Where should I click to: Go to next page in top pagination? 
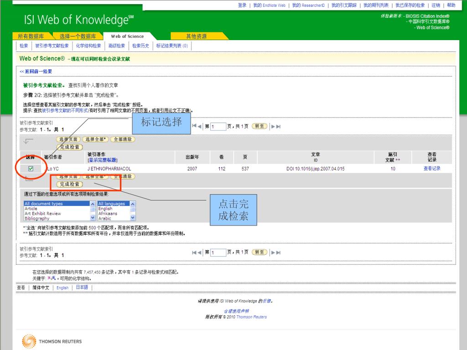(x=273, y=126)
